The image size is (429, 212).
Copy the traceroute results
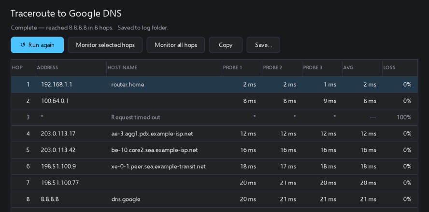(226, 45)
